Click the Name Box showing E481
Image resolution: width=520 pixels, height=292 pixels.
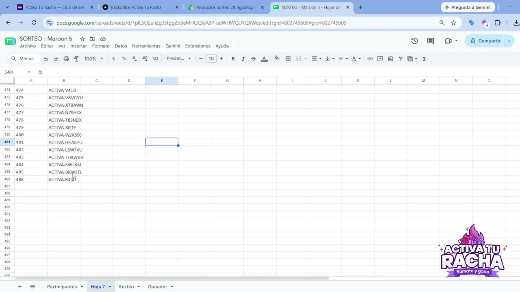tap(17, 72)
